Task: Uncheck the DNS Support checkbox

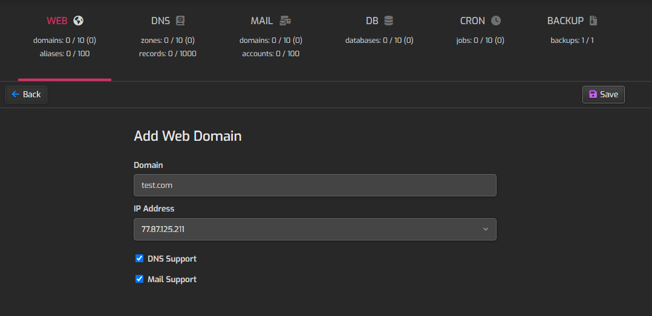Action: click(x=140, y=259)
